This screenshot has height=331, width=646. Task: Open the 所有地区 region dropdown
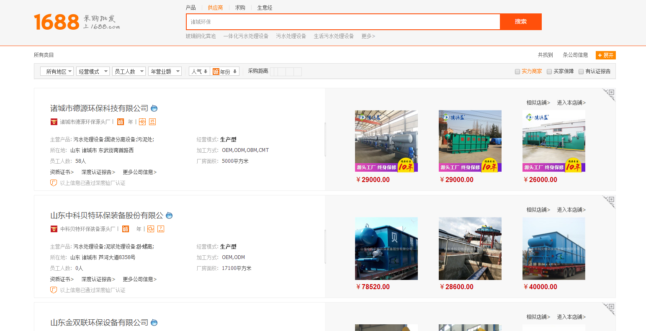tap(57, 72)
